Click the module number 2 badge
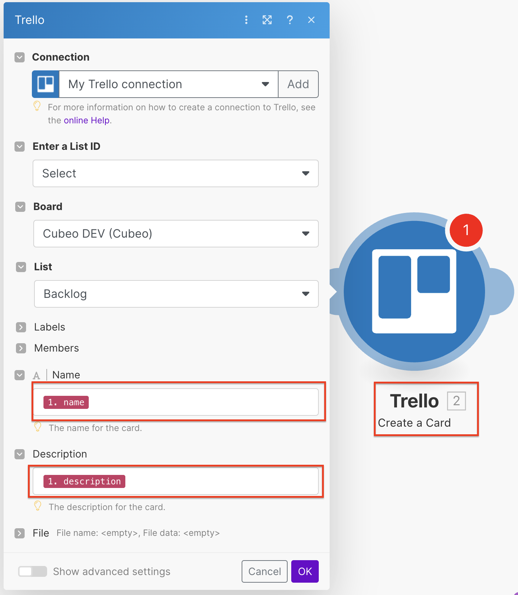Viewport: 518px width, 595px height. pyautogui.click(x=456, y=401)
